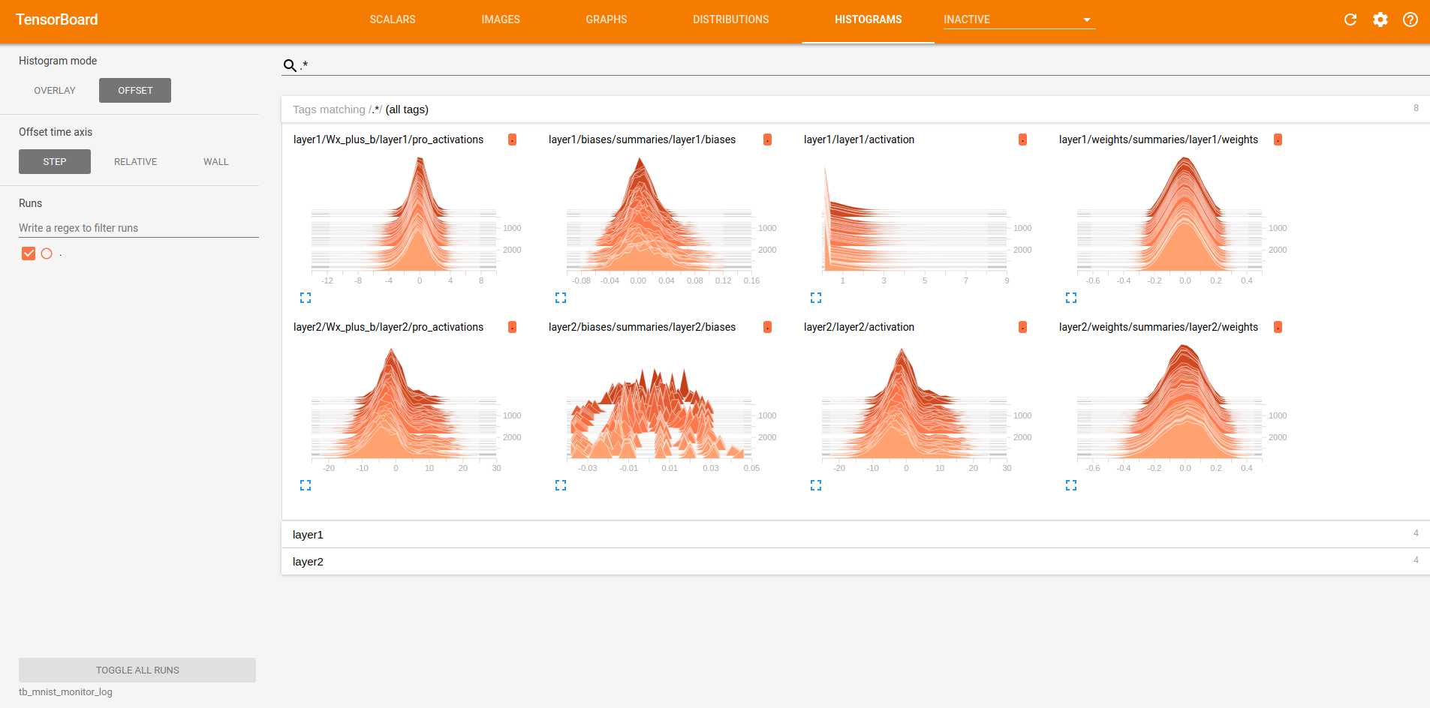Viewport: 1430px width, 708px height.
Task: Click the 'Histogram mode' heading
Action: (x=58, y=61)
